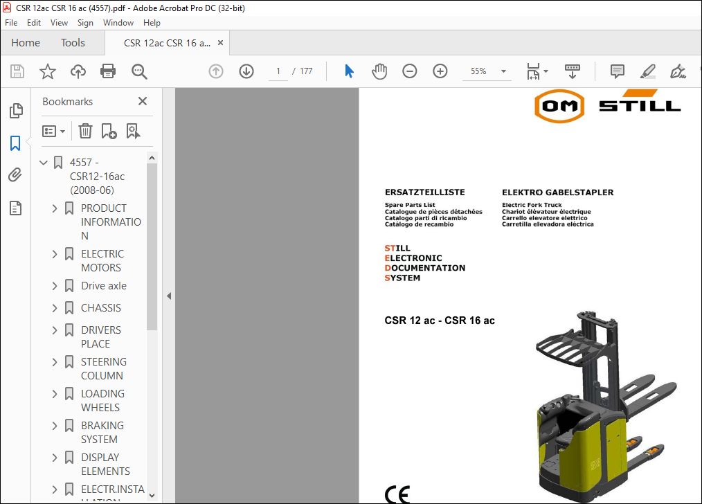Toggle the Bookmarks panel icon
The image size is (702, 504).
click(15, 143)
